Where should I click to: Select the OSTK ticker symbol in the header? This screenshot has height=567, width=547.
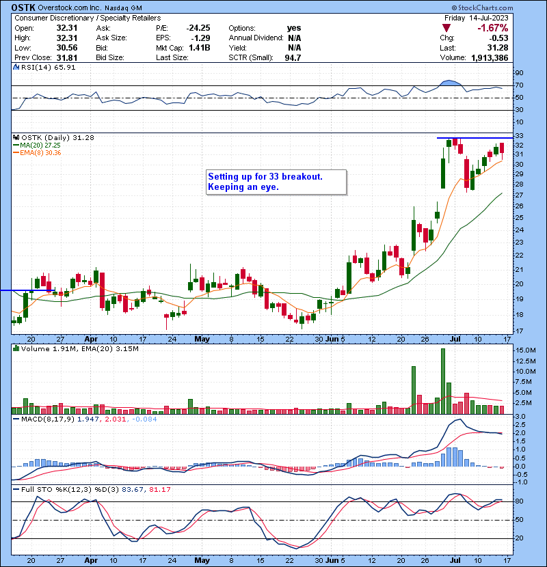23,8
